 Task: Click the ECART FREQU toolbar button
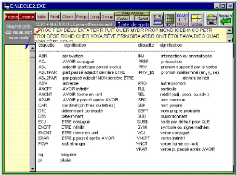182,20
